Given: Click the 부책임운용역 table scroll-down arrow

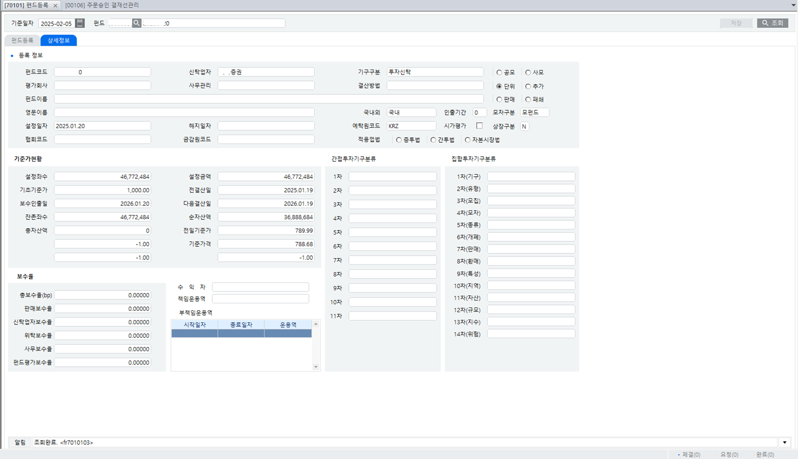Looking at the screenshot, I should tap(316, 367).
